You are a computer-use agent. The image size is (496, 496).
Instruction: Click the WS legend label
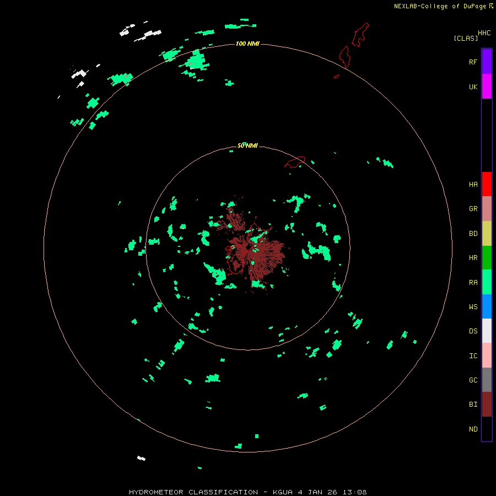(x=473, y=307)
